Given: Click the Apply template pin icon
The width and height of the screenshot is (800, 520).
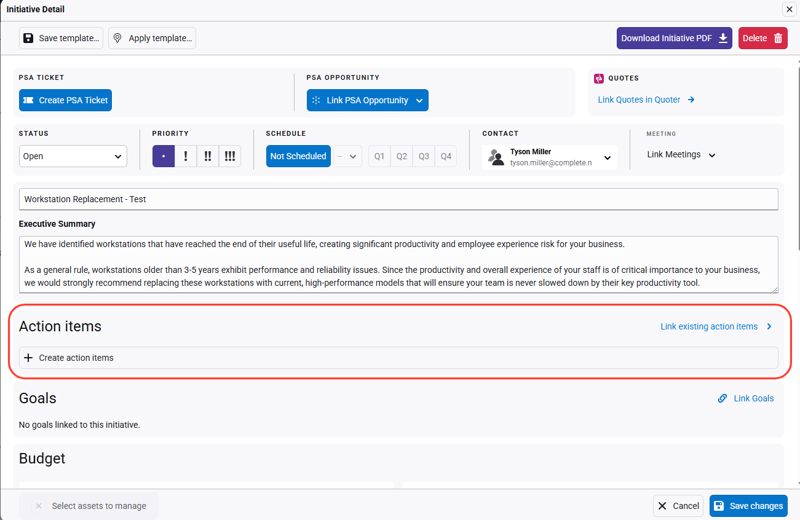Looking at the screenshot, I should (118, 38).
